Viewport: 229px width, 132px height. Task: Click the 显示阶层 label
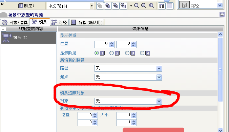click(x=68, y=53)
